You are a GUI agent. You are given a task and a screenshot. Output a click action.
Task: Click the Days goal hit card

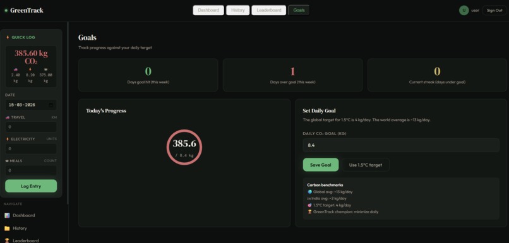point(148,75)
